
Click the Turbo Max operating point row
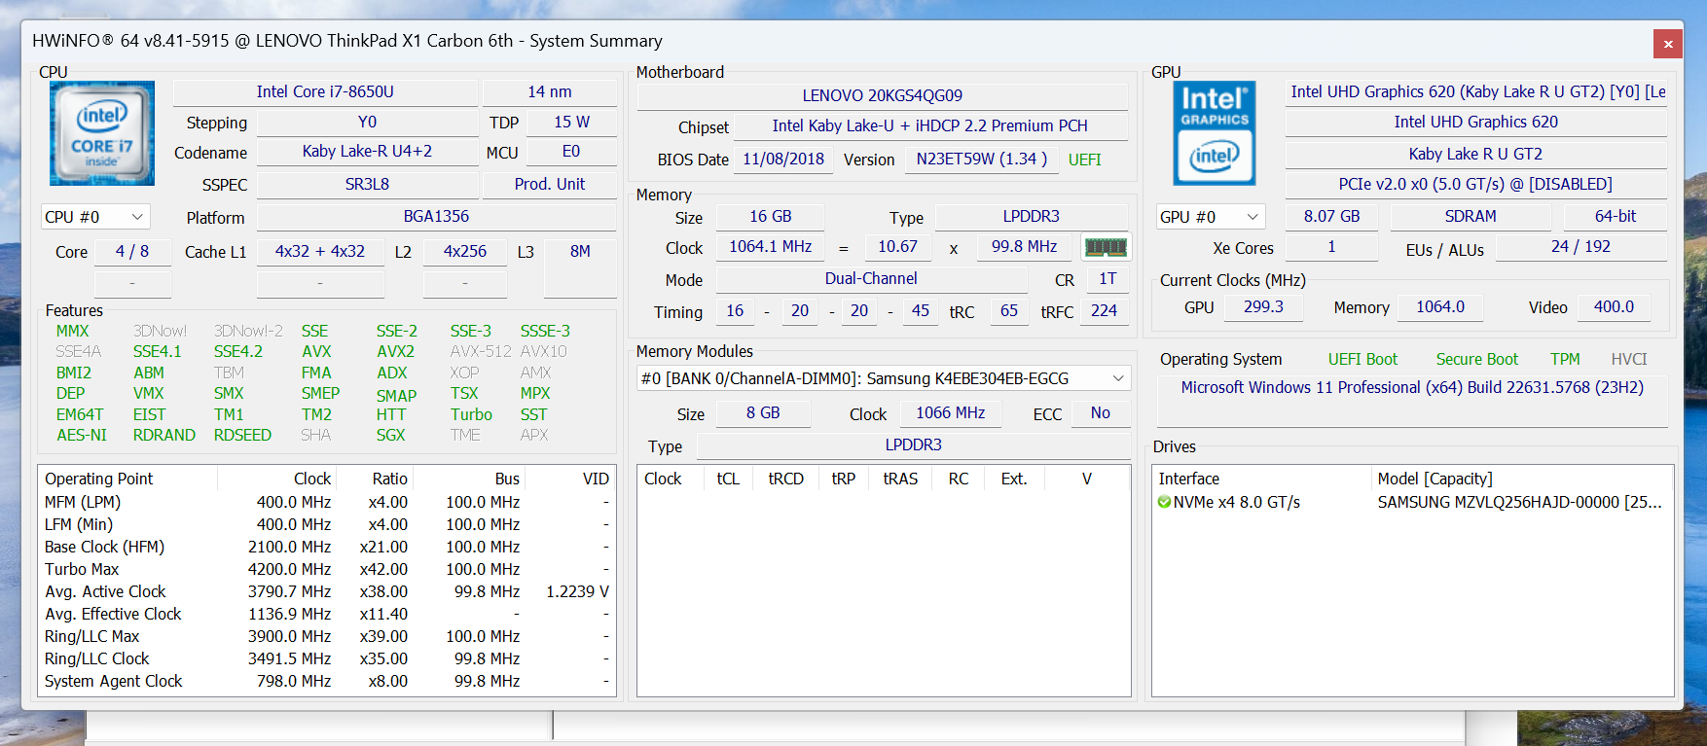pyautogui.click(x=327, y=569)
